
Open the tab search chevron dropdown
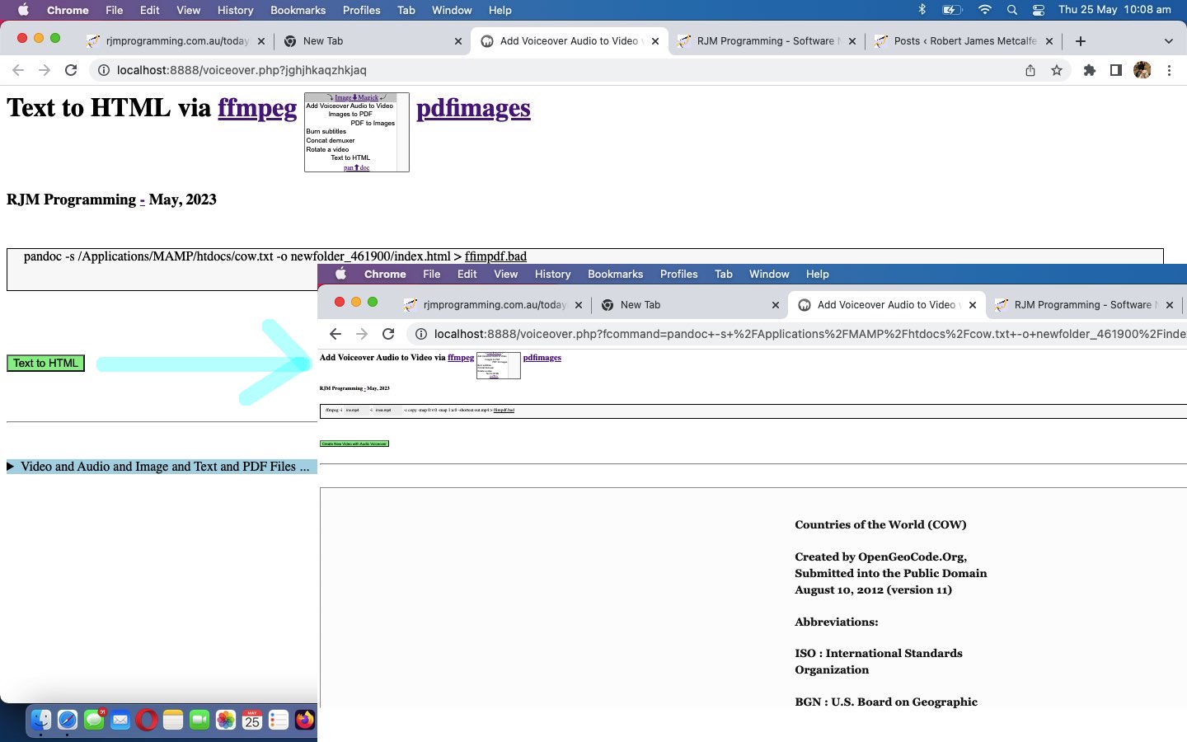[1168, 41]
